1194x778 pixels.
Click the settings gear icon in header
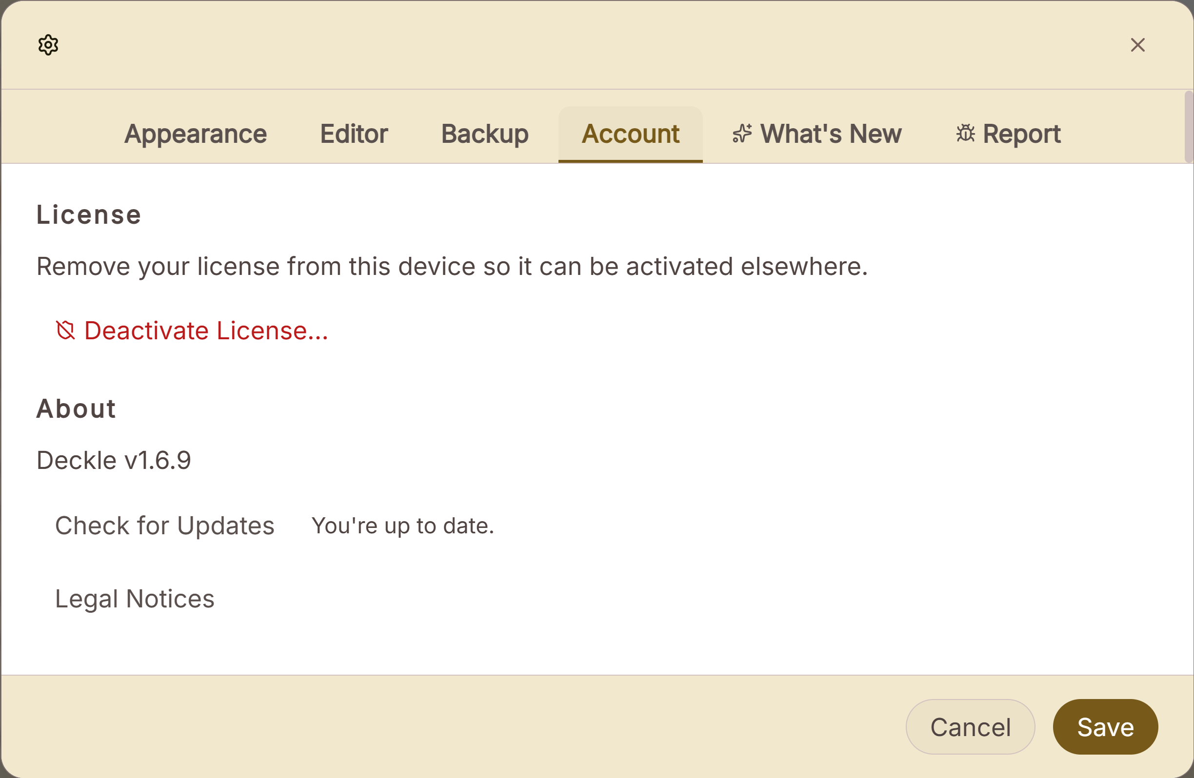[x=48, y=45]
